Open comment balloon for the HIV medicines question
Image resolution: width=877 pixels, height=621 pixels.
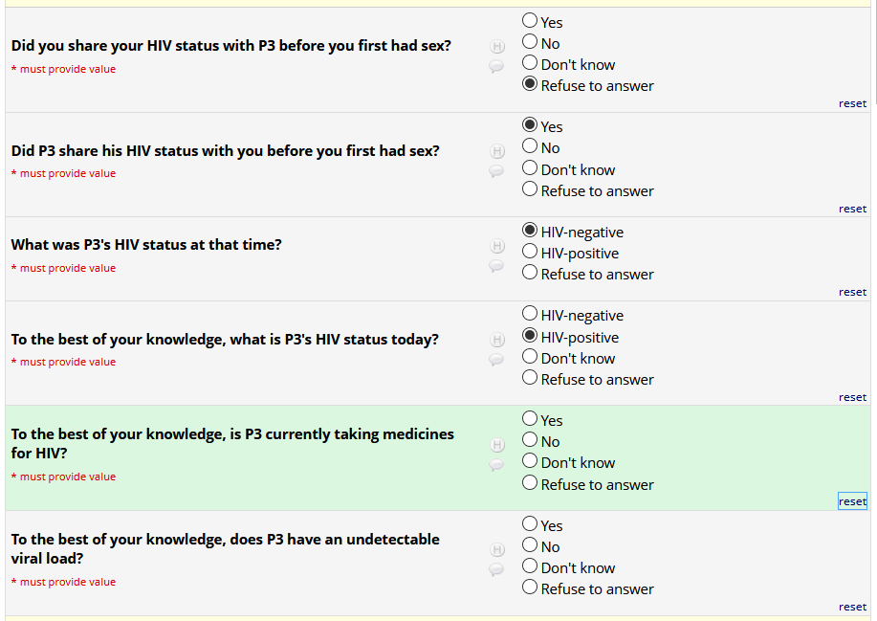pyautogui.click(x=496, y=465)
